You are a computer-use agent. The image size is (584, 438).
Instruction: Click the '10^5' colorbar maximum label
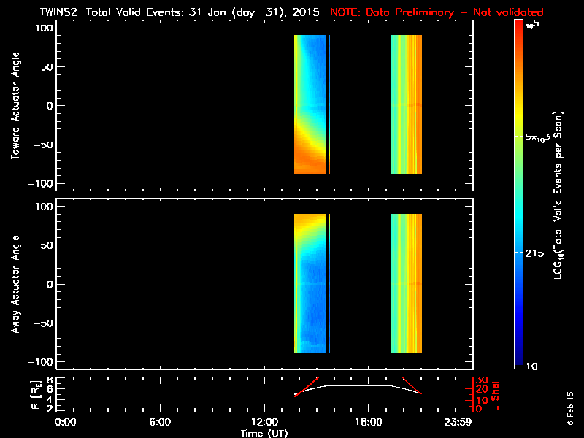532,25
